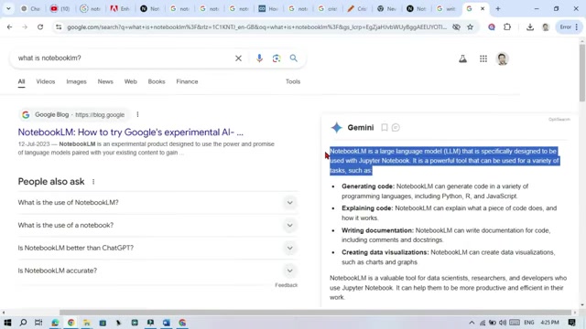
Task: Click the Gemini panel title
Action: click(360, 128)
